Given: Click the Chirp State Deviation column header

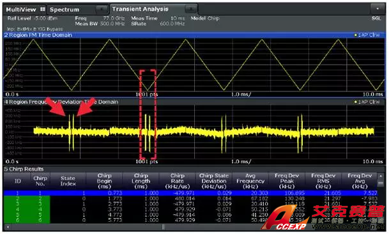Looking at the screenshot, I should point(214,182).
